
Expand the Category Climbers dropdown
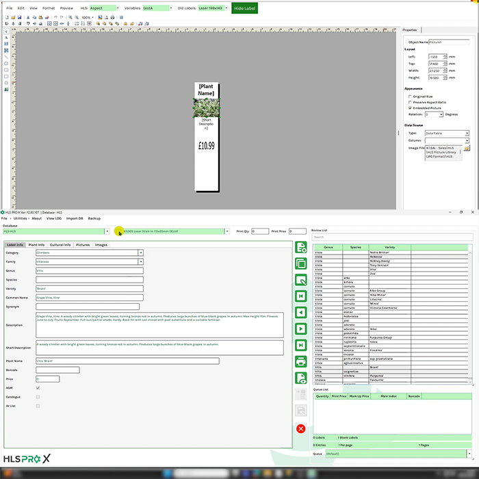(x=140, y=253)
